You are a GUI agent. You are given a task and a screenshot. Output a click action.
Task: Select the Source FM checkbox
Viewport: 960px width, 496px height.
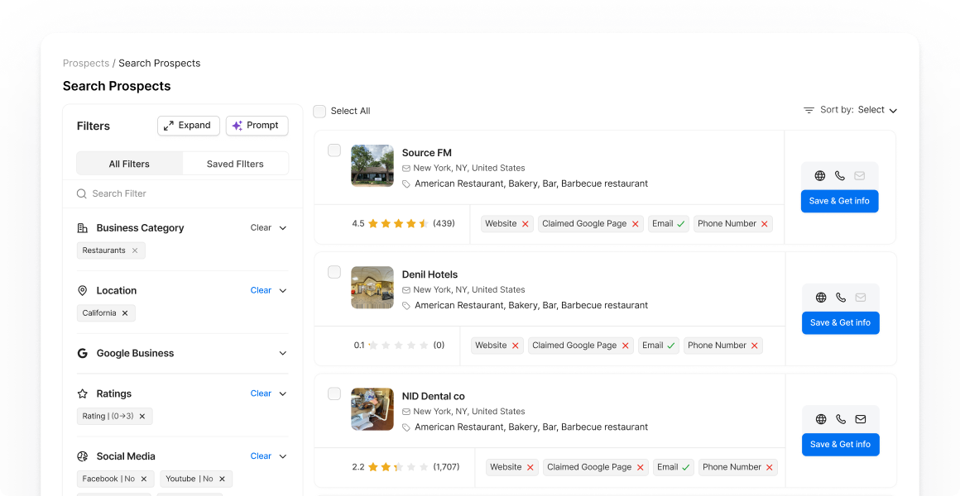334,150
